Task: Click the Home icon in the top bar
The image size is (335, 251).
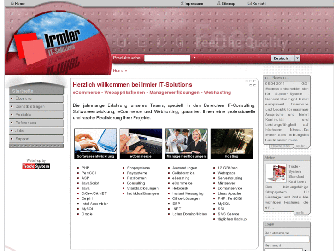Action: [x=12, y=3]
